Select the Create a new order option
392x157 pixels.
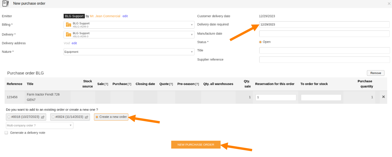pyautogui.click(x=111, y=117)
